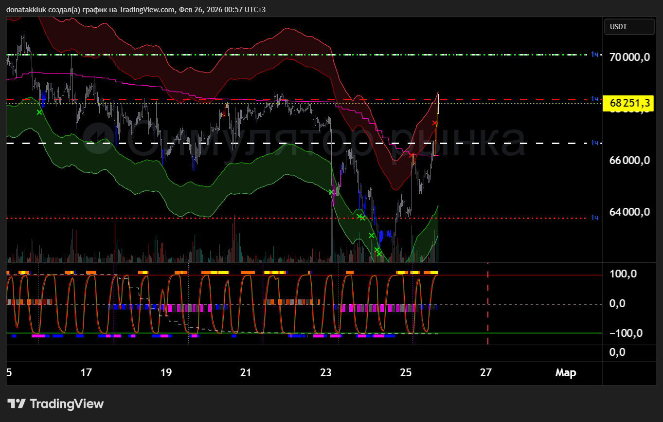Image resolution: width=663 pixels, height=422 pixels.
Task: Click the 64000,0 price axis label
Action: (629, 212)
